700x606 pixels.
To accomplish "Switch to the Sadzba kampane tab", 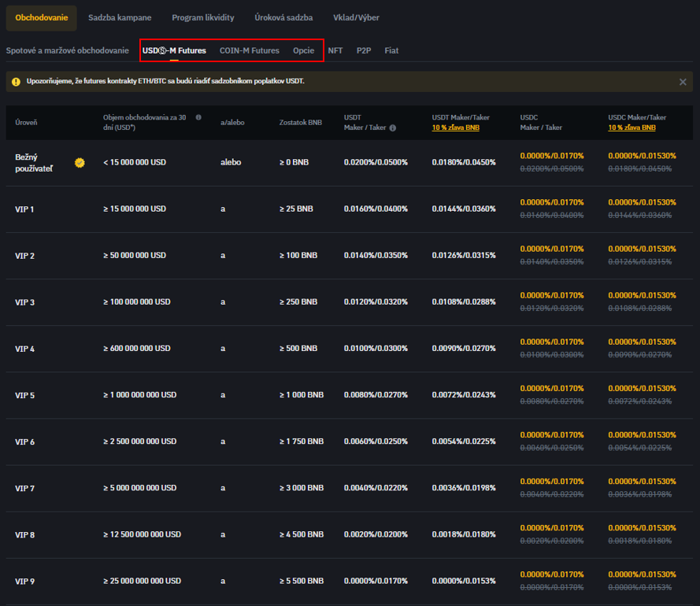I will tap(120, 17).
